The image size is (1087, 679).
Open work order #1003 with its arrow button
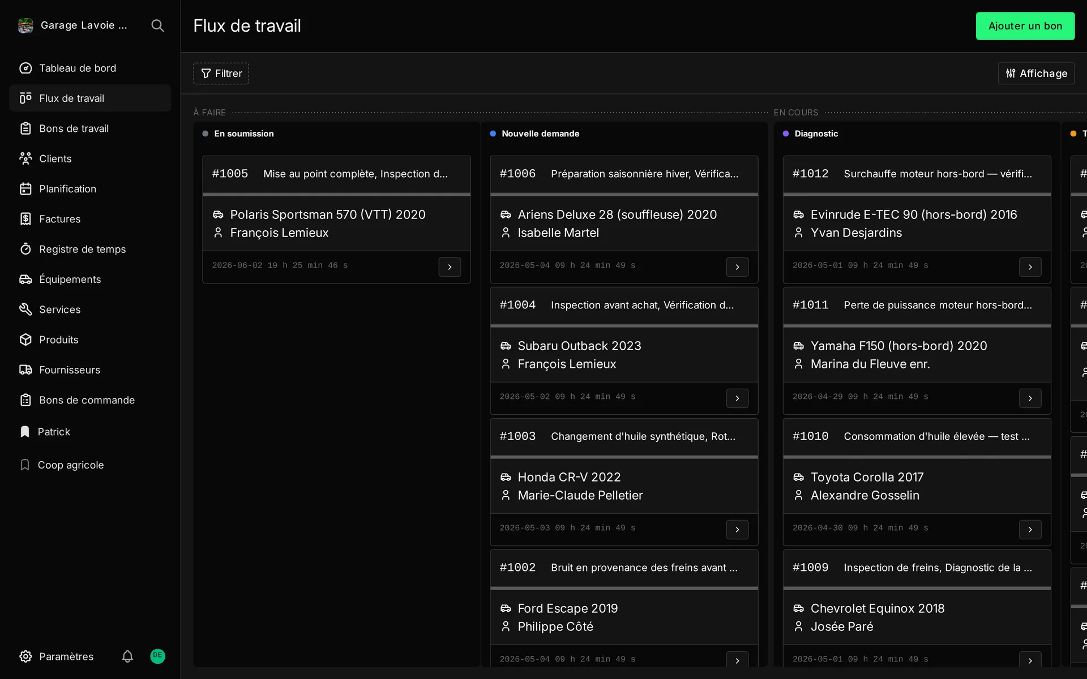[737, 530]
